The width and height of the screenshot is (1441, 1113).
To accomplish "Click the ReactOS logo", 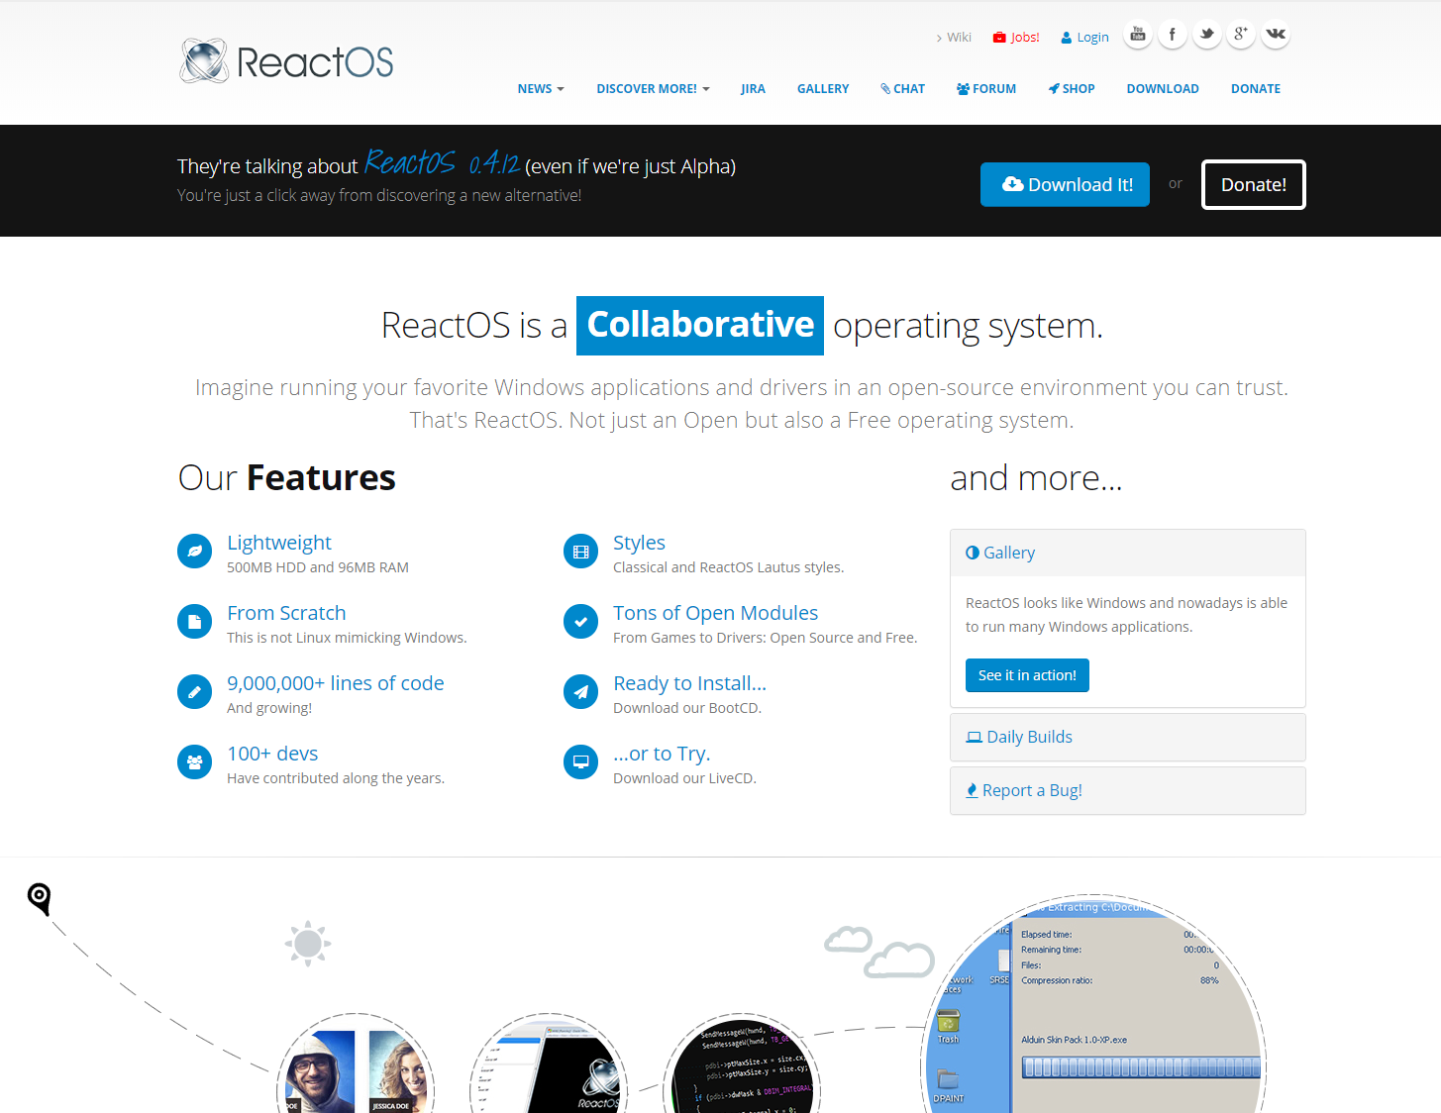I will [x=286, y=61].
